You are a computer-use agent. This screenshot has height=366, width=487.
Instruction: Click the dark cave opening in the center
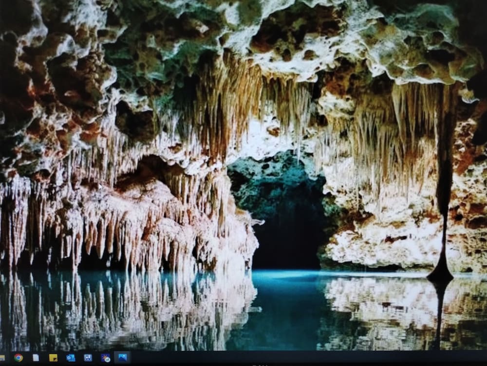pyautogui.click(x=287, y=233)
